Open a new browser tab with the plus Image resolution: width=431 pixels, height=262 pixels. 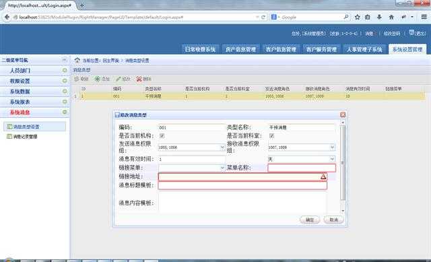coord(82,5)
